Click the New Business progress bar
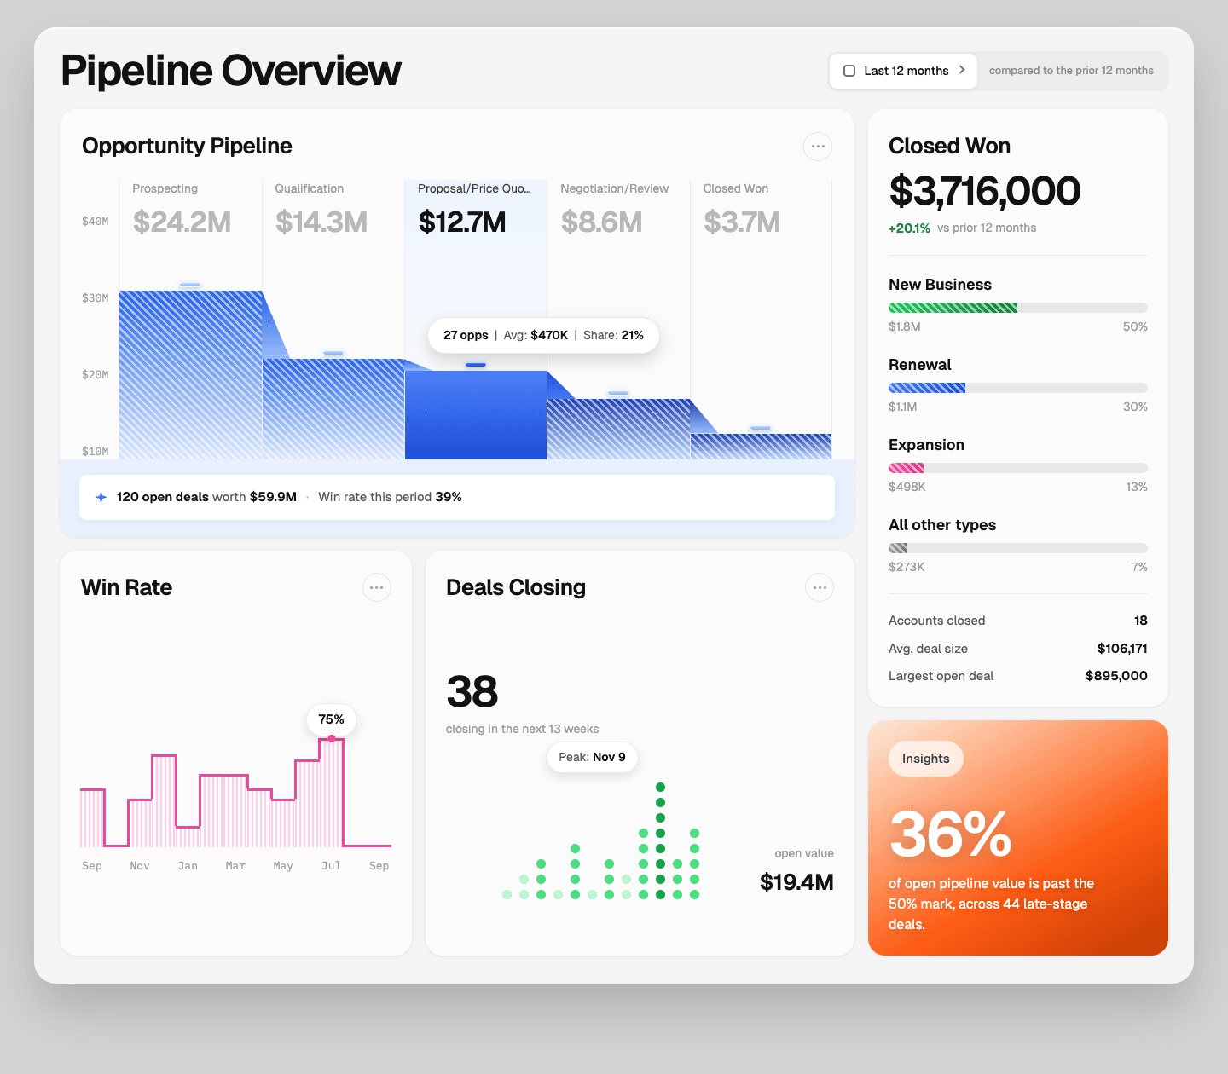Viewport: 1228px width, 1074px height. (x=1018, y=308)
